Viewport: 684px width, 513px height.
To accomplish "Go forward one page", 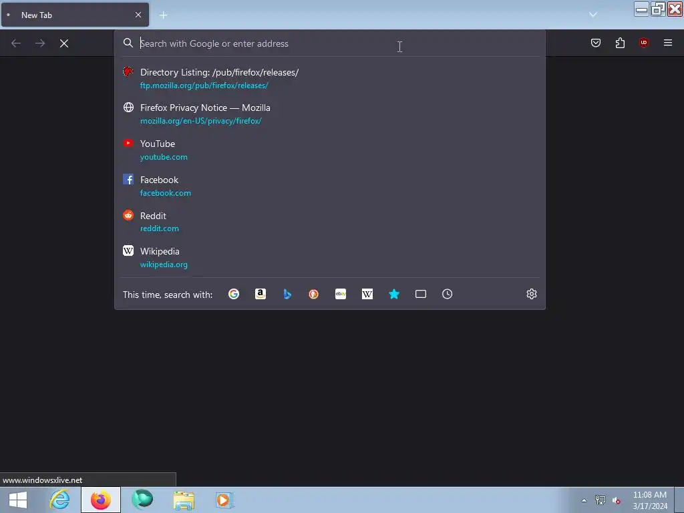I will pyautogui.click(x=40, y=43).
